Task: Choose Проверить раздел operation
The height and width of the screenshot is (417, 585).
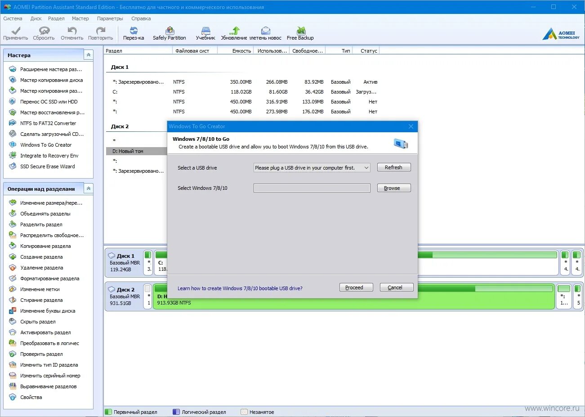Action: (41, 354)
